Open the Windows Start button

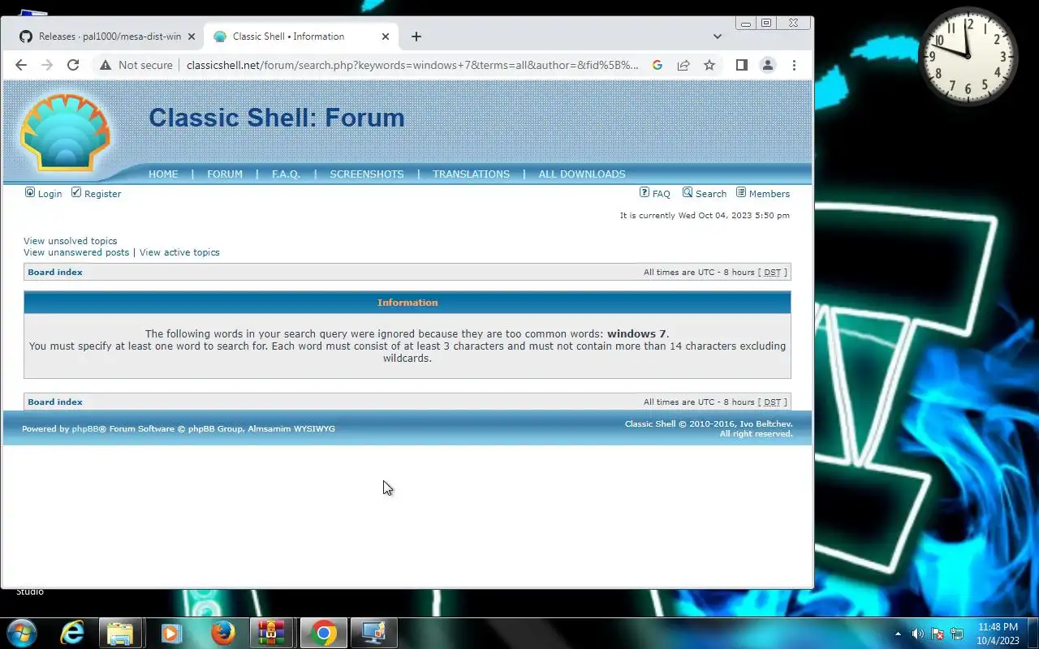20,633
